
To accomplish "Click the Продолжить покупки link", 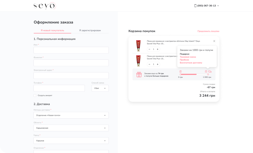I will pos(208,31).
